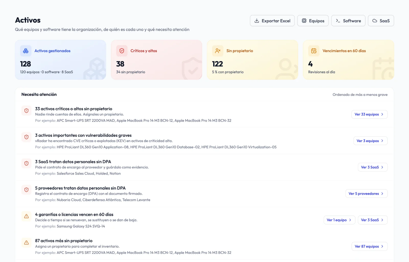
Task: Click the text 34 sin propietario
Action: (x=131, y=72)
